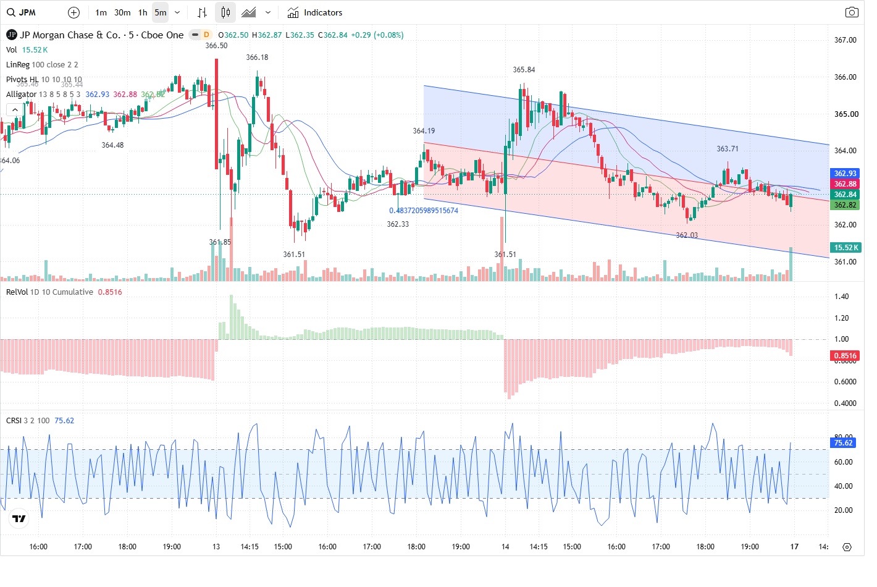Click the JP Morgan logo in legend
Screen dimensions: 877x587
[x=11, y=35]
